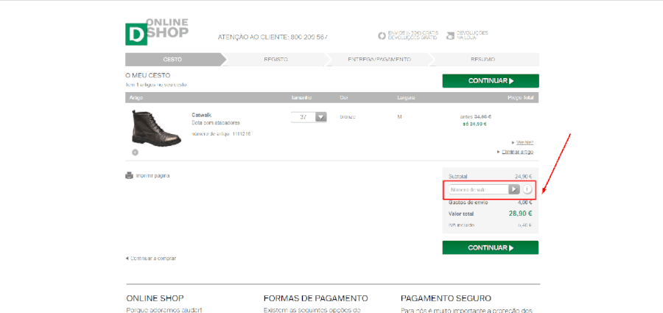Click the Subtotal 24,90 € amount
Screen dimensions: 663x313
pyautogui.click(x=523, y=176)
